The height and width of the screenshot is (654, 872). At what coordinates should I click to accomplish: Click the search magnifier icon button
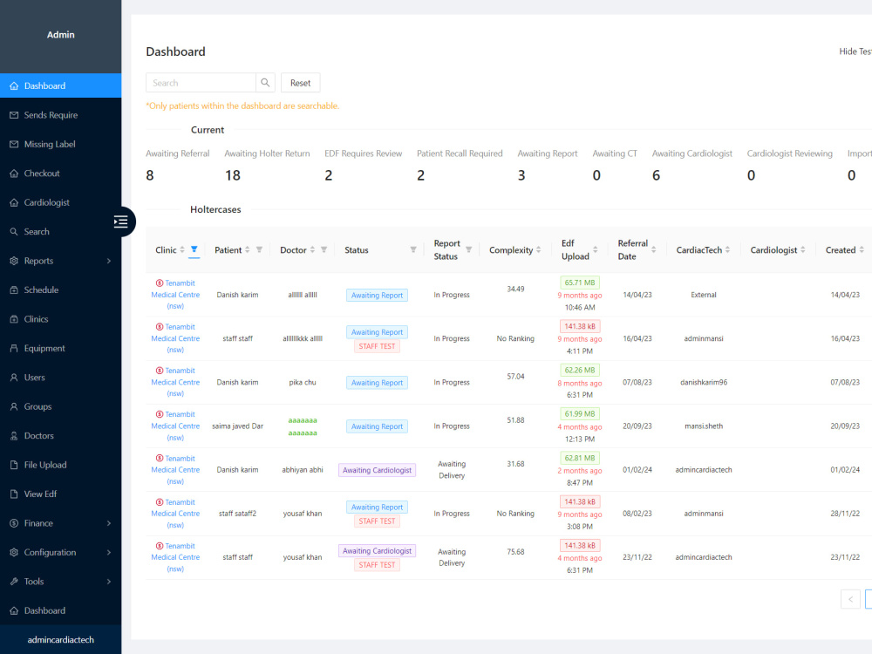(x=265, y=83)
